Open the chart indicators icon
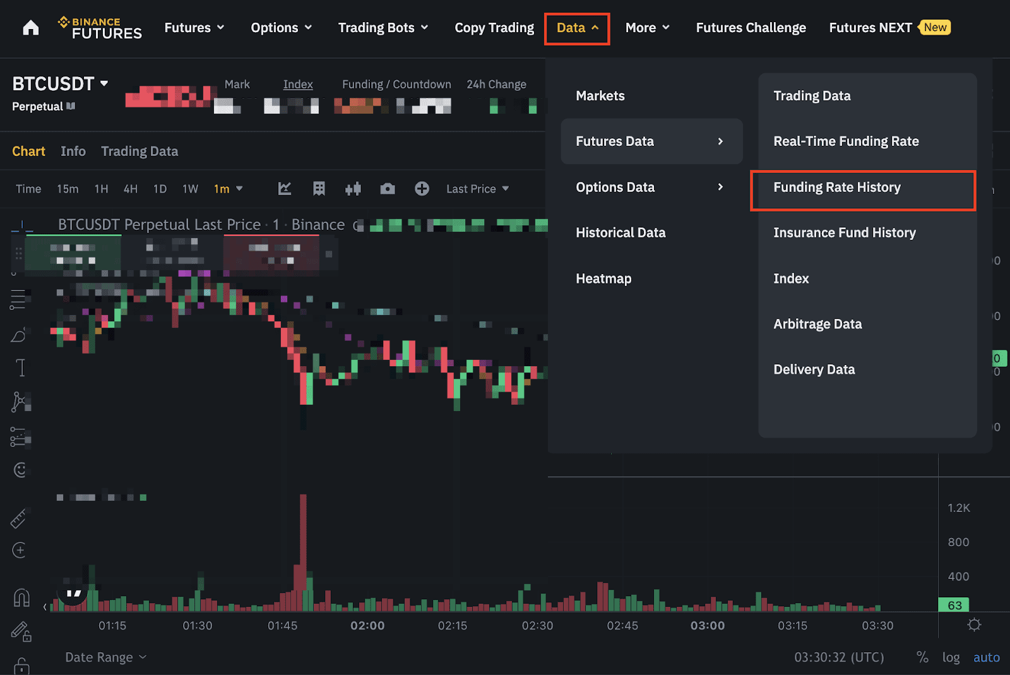The width and height of the screenshot is (1010, 675). [x=285, y=189]
